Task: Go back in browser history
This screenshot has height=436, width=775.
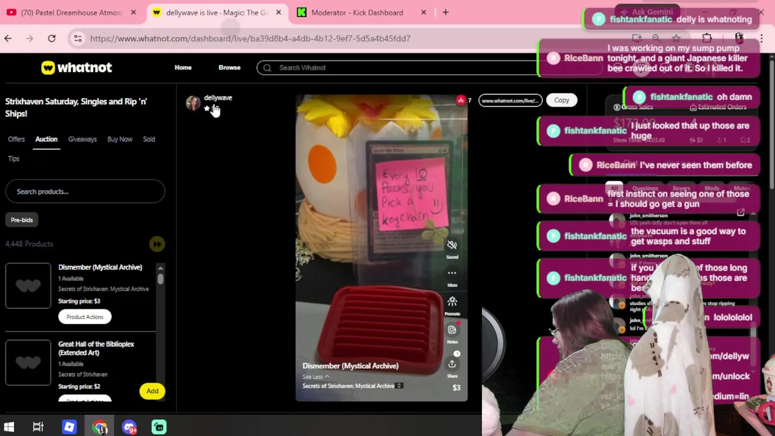Action: (x=8, y=38)
